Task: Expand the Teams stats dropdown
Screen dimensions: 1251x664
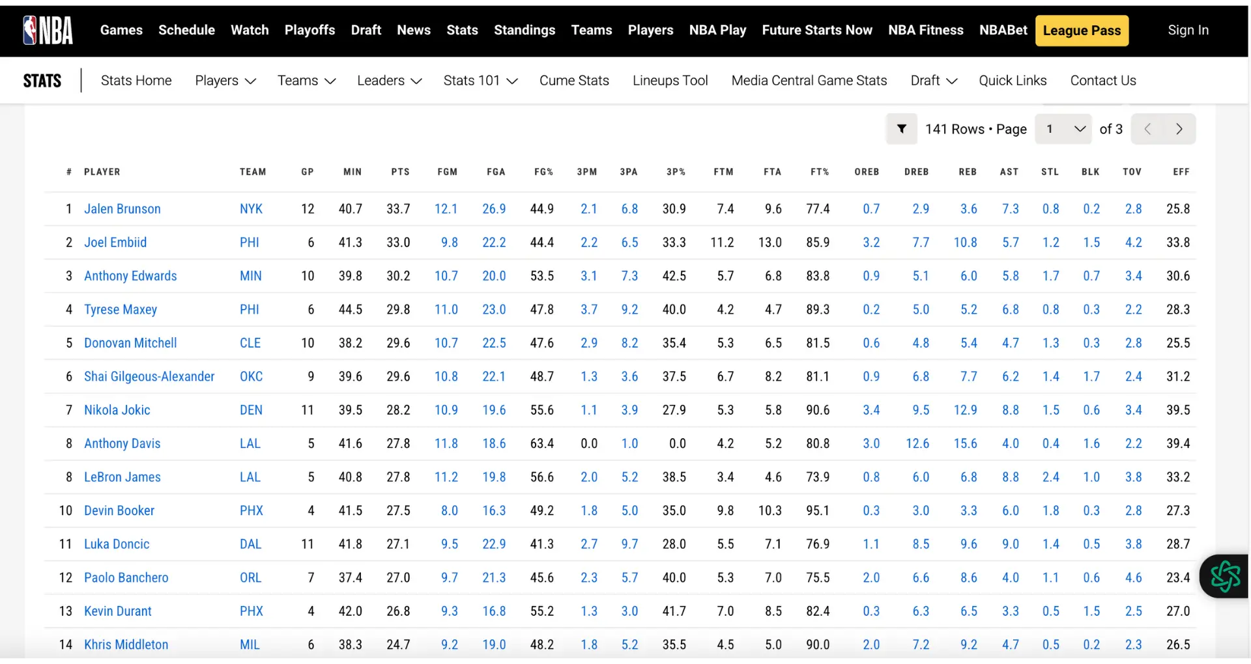Action: coord(306,81)
